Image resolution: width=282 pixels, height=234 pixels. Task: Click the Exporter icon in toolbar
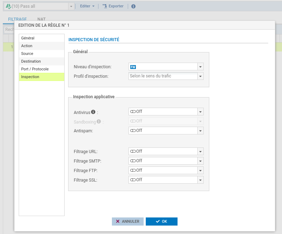[x=104, y=6]
